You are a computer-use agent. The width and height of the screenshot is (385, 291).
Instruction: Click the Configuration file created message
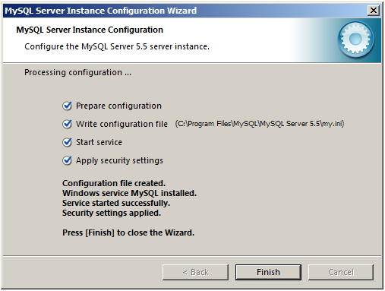(x=114, y=183)
